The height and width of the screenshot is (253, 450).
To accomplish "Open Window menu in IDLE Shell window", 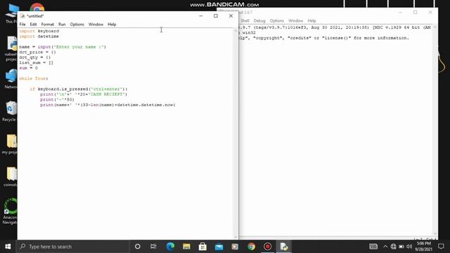I will point(295,20).
